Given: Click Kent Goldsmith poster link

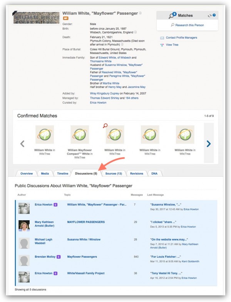Looking at the screenshot, I should point(191,262).
